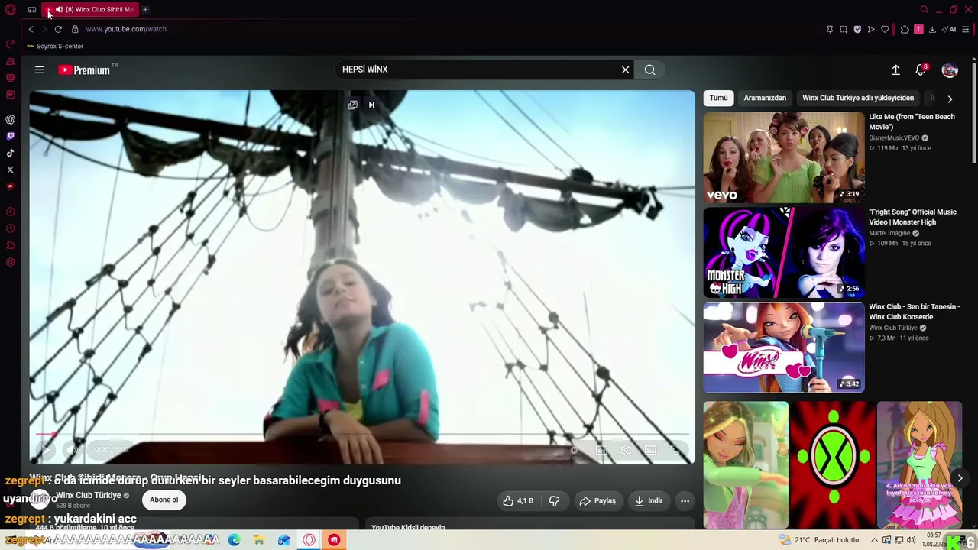This screenshot has width=978, height=550.
Task: Open the YouTube guide hamburger menu
Action: tap(40, 70)
